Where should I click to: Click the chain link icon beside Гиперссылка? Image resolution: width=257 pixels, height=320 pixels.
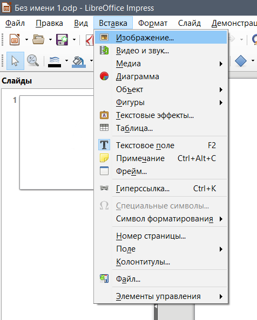click(104, 188)
